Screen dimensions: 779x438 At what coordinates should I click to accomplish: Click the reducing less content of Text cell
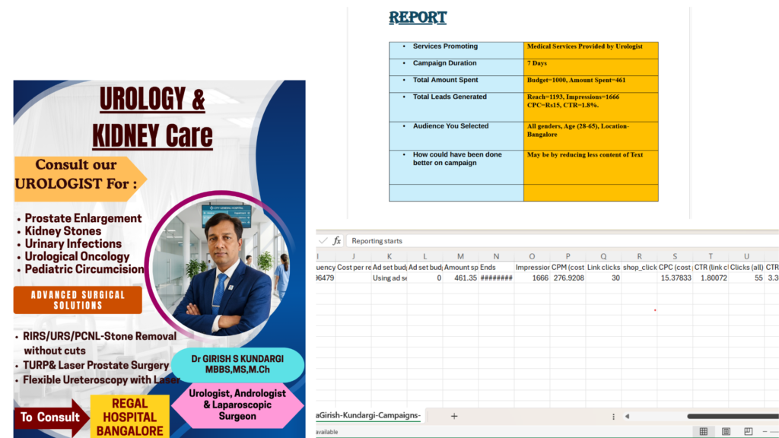coord(590,167)
